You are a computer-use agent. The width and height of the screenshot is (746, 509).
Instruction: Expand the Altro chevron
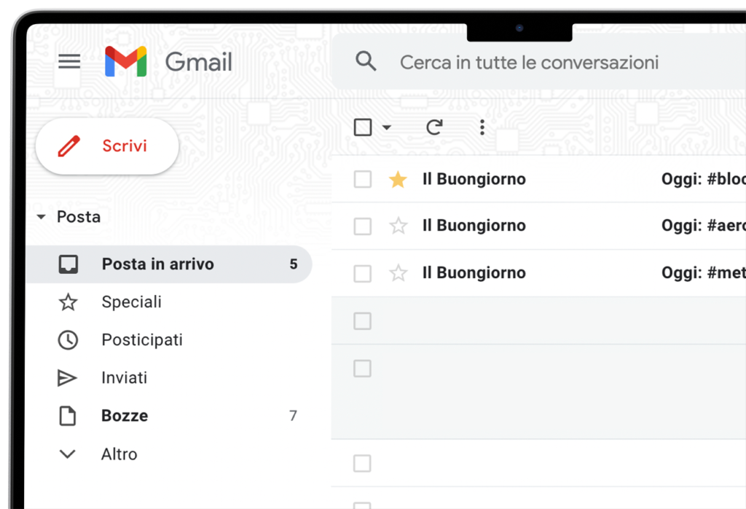click(x=67, y=454)
